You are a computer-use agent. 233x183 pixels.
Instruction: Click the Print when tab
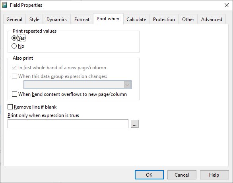108,19
